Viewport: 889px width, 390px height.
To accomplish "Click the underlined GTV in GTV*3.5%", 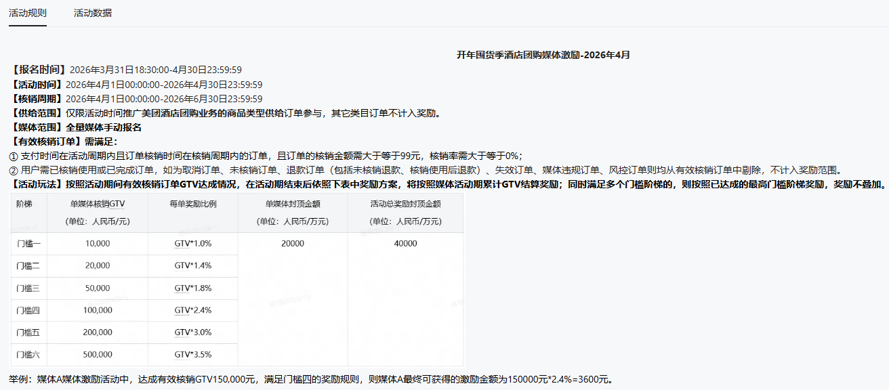I will coord(182,355).
